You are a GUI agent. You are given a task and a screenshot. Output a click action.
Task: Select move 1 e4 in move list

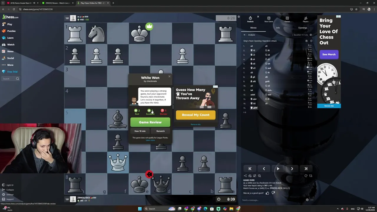pos(252,46)
